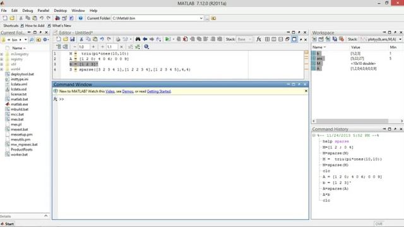Open Run button dropdown arrow in Editor
404x227 pixels.
click(x=174, y=39)
